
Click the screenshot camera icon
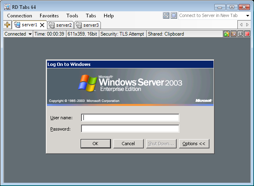(233, 34)
